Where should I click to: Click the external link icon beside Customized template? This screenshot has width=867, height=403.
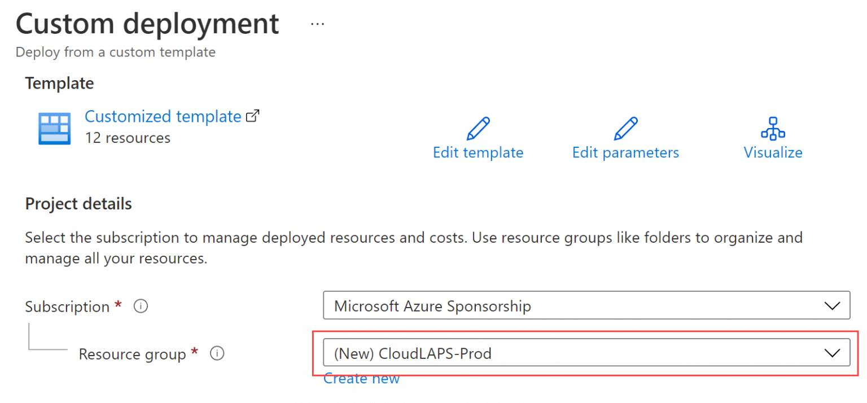tap(252, 115)
